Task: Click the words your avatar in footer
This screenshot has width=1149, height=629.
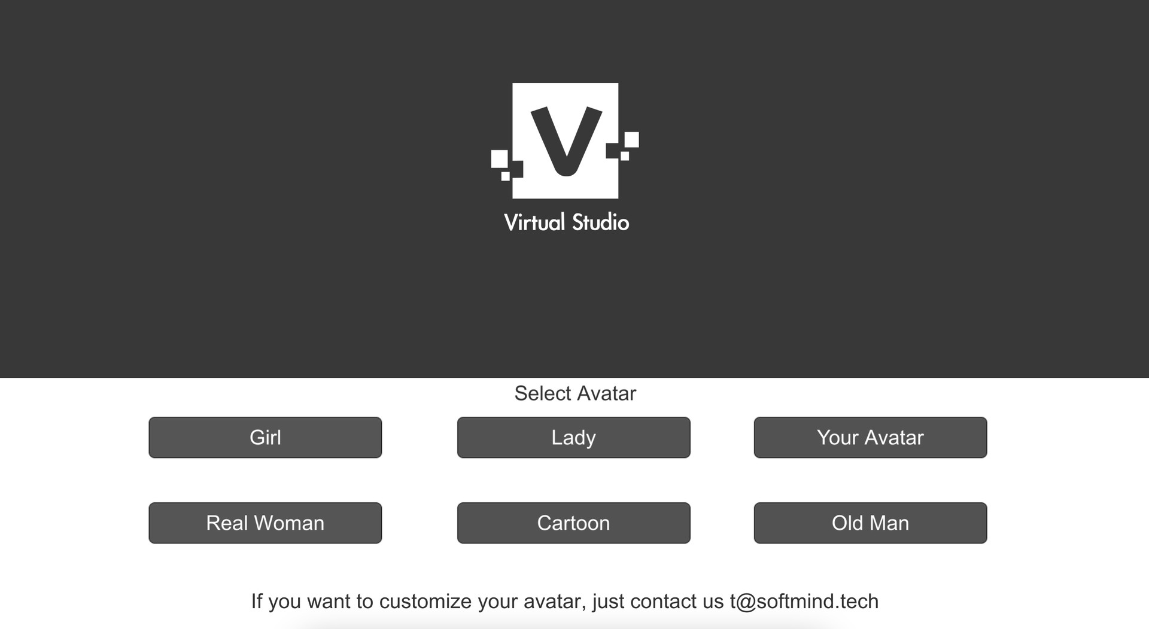Action: [532, 601]
